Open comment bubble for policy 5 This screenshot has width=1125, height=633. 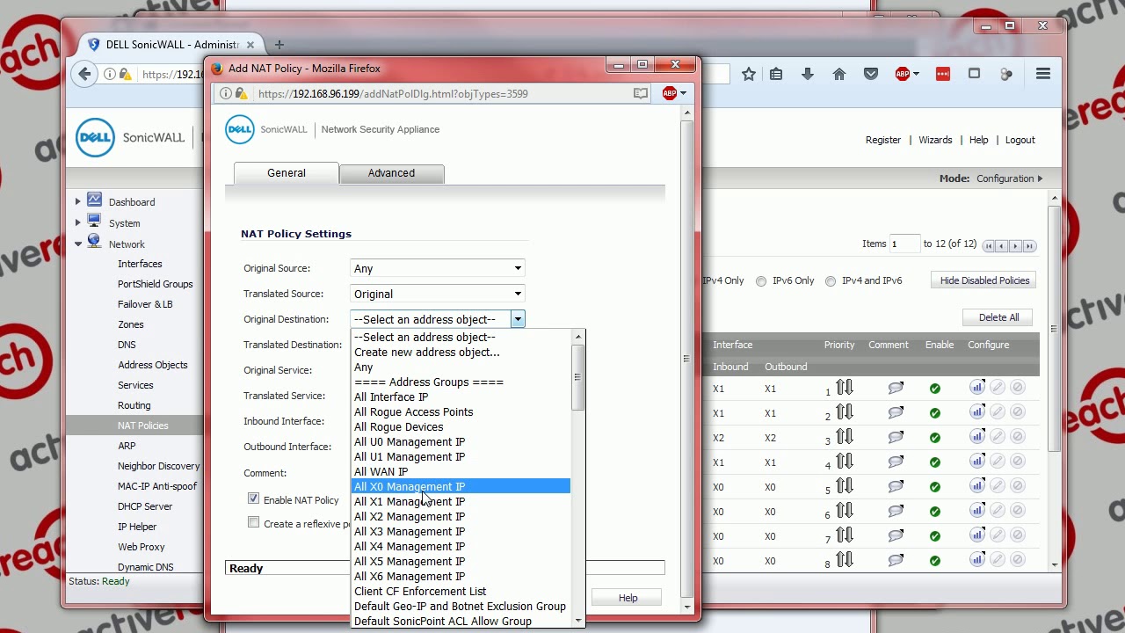[x=896, y=487]
